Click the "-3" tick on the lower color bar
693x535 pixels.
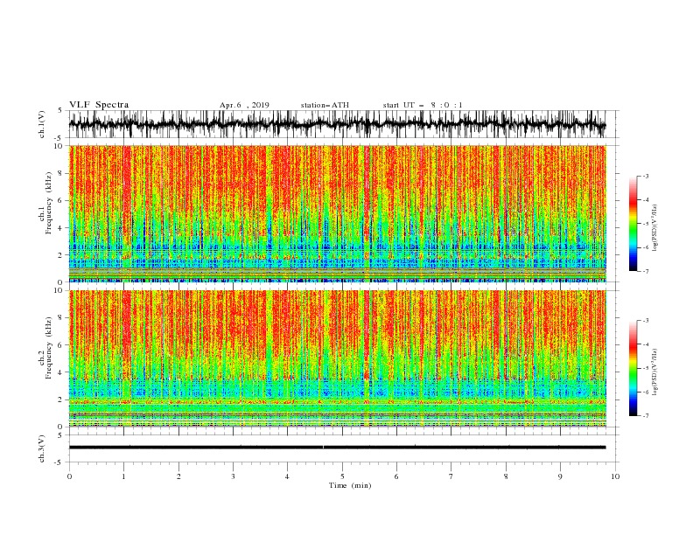[645, 321]
